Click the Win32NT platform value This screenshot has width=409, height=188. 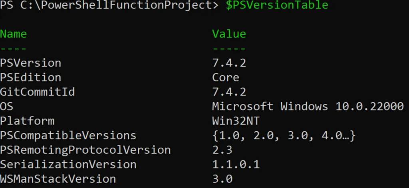click(236, 121)
